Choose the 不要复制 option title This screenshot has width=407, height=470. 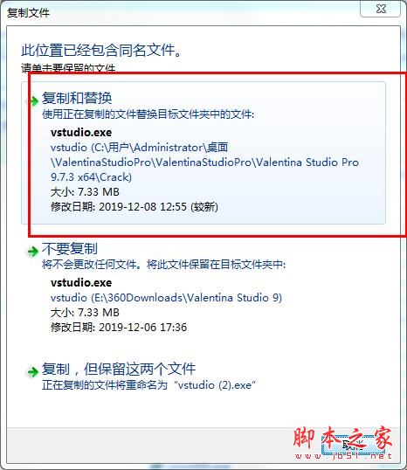[x=70, y=248]
